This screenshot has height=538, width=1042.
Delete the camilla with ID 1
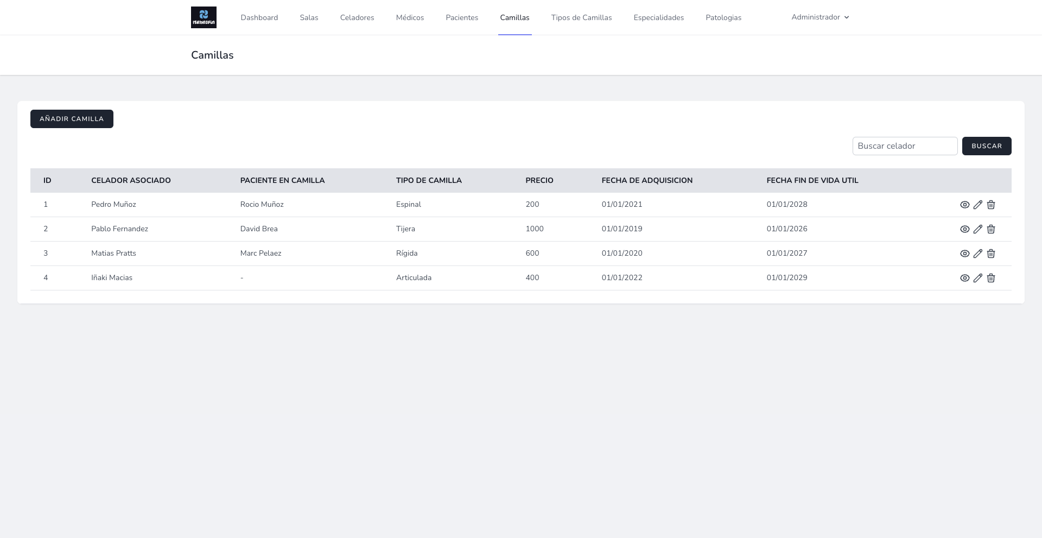click(990, 205)
